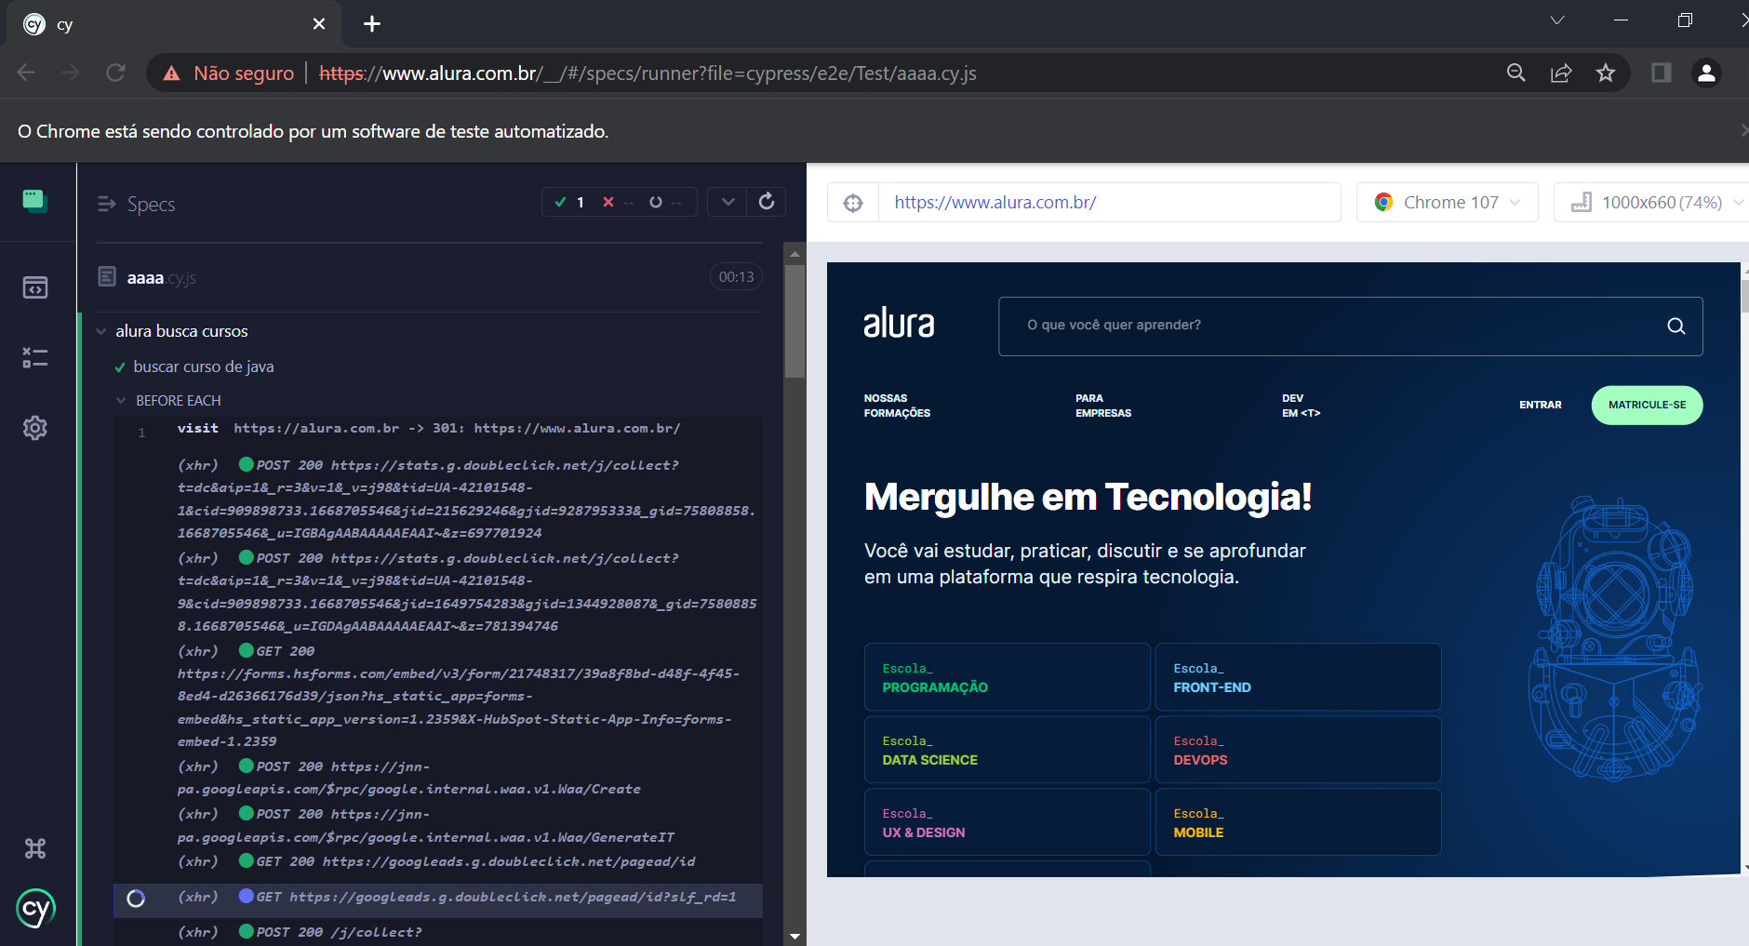Open NOSSAS FORMAÇÕES menu
The image size is (1749, 946).
[x=897, y=406]
